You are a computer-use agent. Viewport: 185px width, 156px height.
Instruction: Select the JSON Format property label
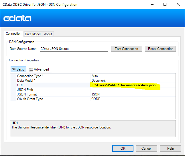(27, 94)
